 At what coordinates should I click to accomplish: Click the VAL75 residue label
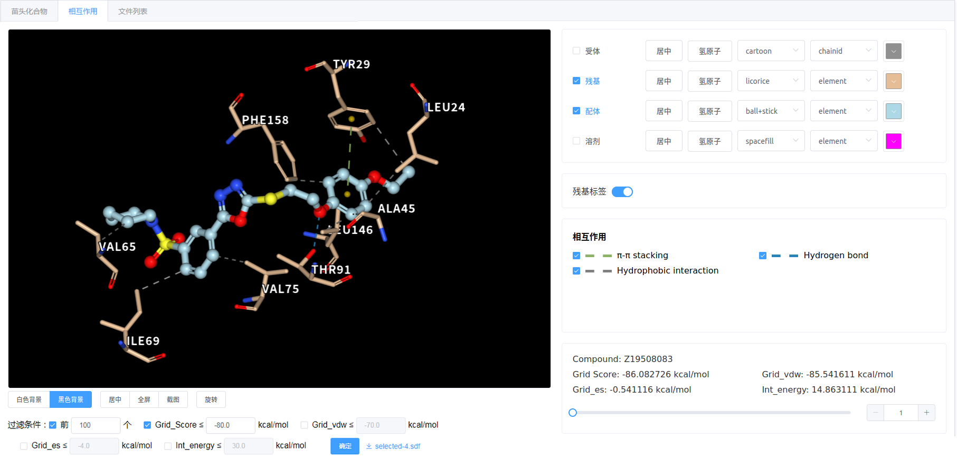[281, 289]
